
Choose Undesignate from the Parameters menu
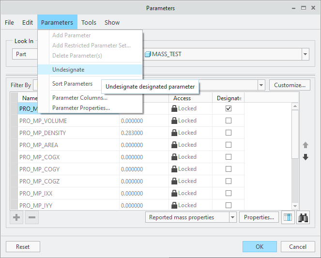pyautogui.click(x=68, y=70)
